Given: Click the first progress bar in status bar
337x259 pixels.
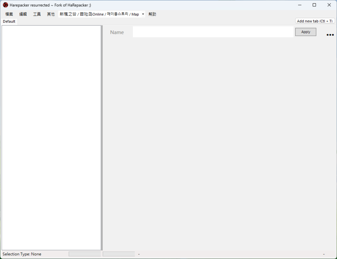Looking at the screenshot, I should (x=85, y=254).
